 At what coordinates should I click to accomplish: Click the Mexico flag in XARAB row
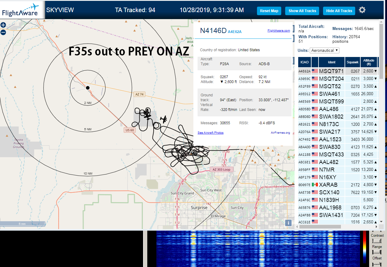click(x=315, y=185)
